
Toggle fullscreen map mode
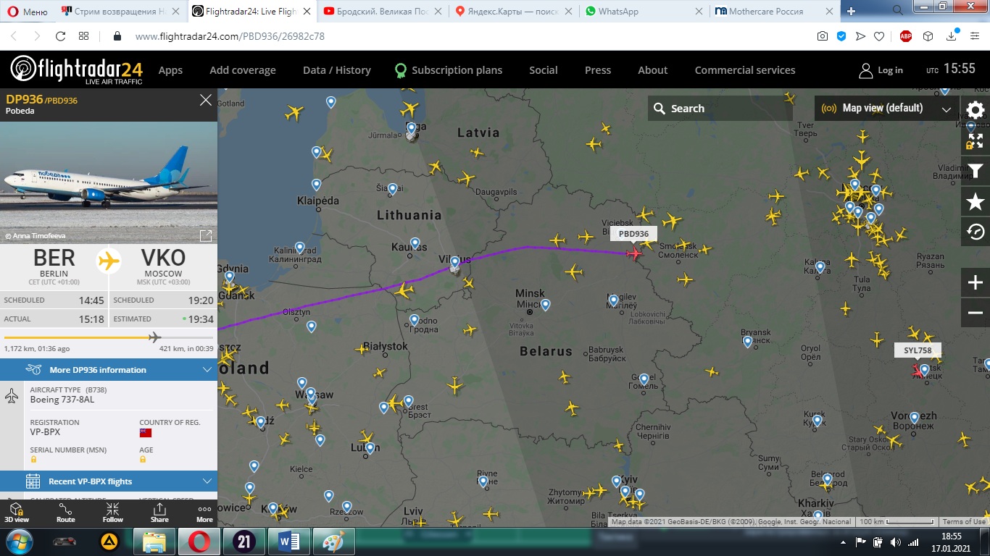(976, 140)
